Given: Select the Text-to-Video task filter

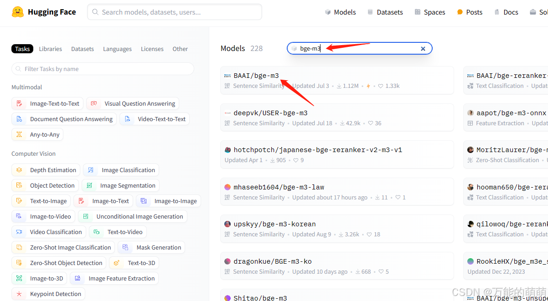Looking at the screenshot, I should pyautogui.click(x=118, y=232).
